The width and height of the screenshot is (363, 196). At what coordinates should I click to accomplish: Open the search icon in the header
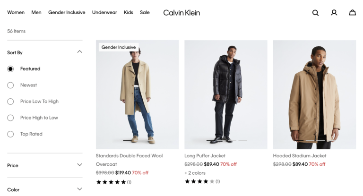315,13
